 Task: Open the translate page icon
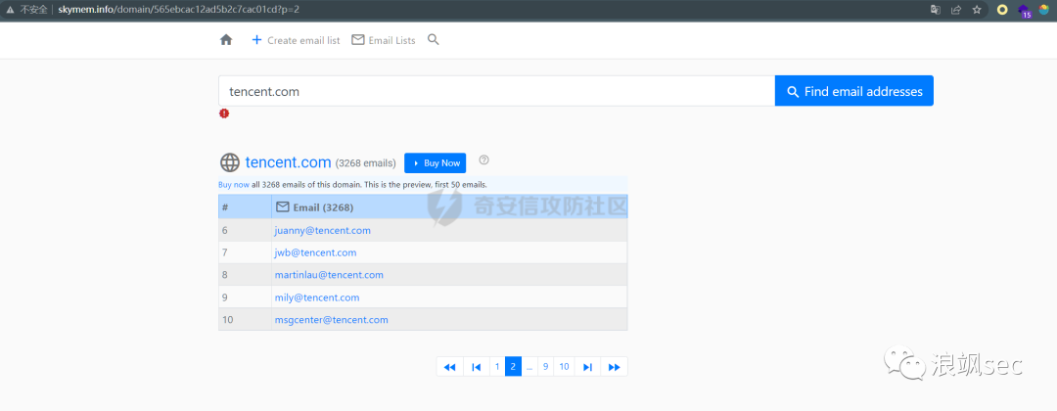(x=936, y=10)
